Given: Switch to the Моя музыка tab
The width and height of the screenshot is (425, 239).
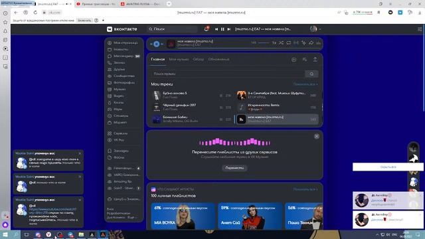Looking at the screenshot, I should coord(179,59).
